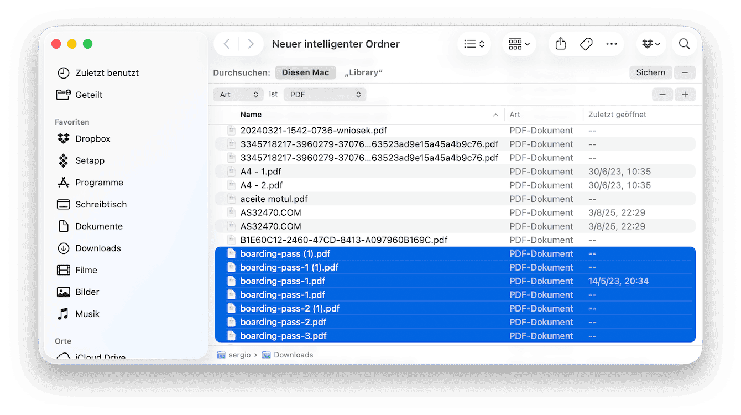Change list view mode selector

pyautogui.click(x=474, y=44)
